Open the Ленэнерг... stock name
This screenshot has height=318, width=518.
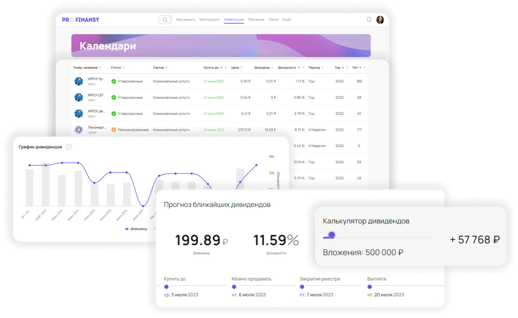click(x=97, y=127)
